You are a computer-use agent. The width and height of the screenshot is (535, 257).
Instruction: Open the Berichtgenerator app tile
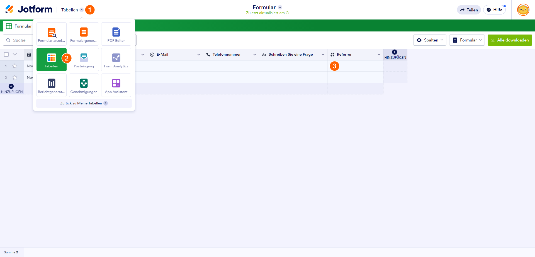click(52, 85)
